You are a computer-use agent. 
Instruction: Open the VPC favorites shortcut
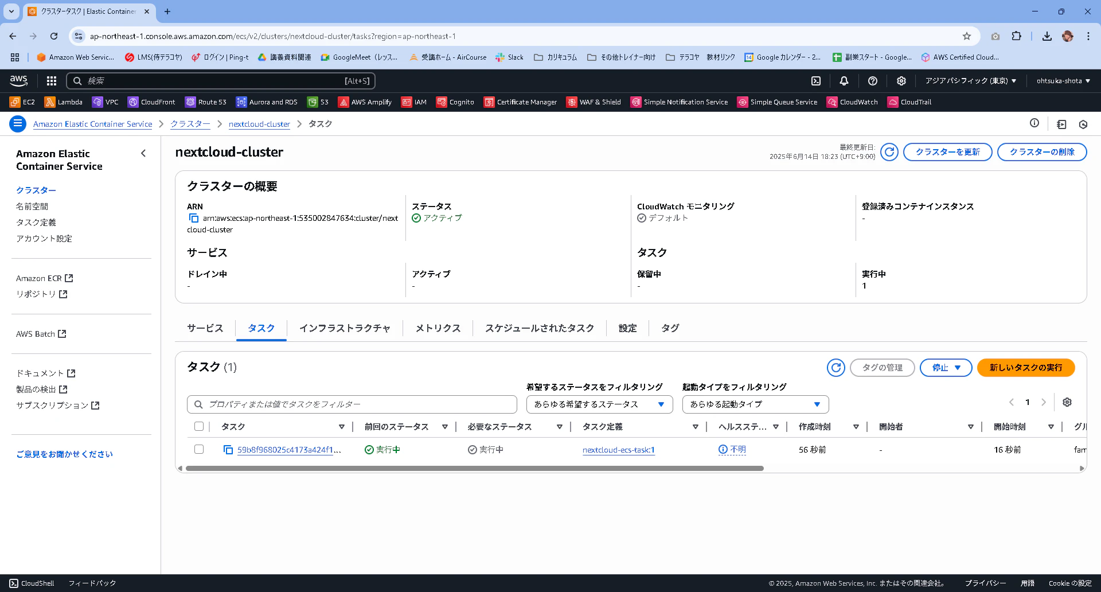[x=106, y=102]
